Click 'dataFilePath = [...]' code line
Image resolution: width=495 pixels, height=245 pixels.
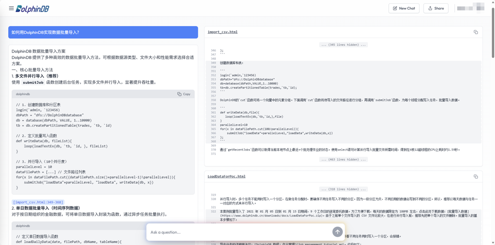pos(50,172)
